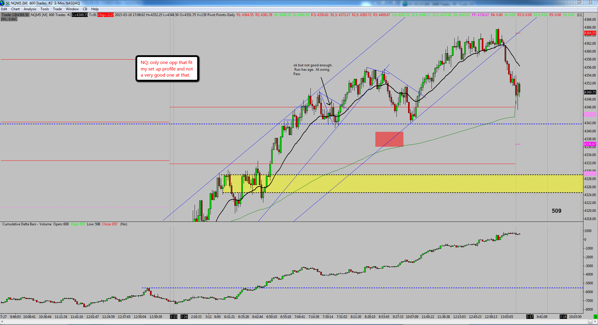Click the green 'High: 657' delta value
The width and height of the screenshot is (598, 325).
(78, 224)
